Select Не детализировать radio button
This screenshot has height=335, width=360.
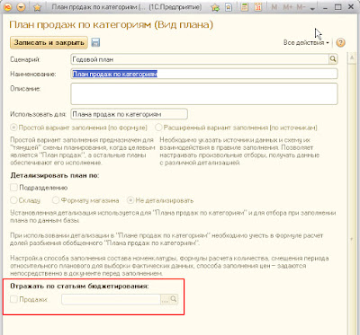click(130, 200)
